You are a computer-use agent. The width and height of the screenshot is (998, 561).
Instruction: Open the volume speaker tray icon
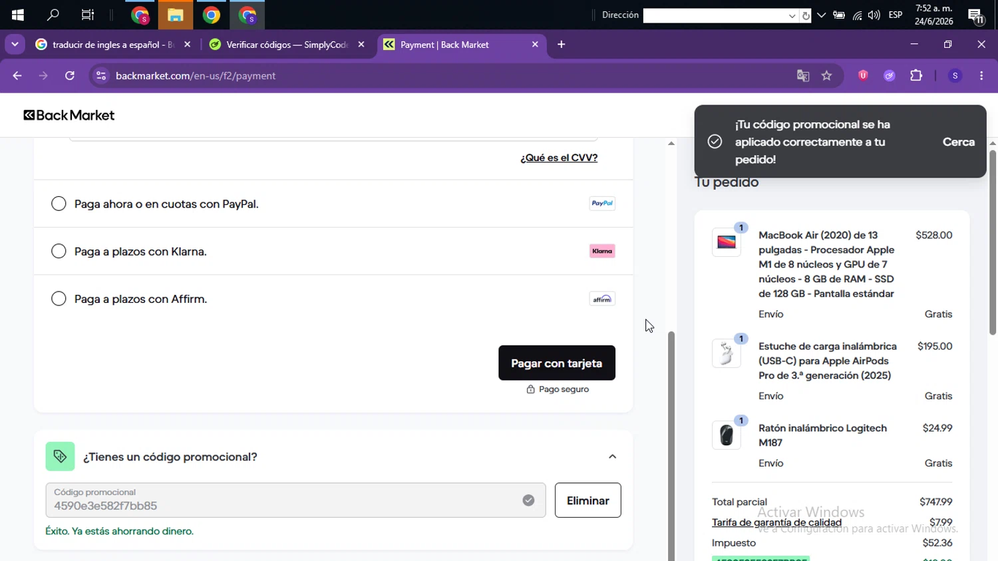(x=874, y=15)
